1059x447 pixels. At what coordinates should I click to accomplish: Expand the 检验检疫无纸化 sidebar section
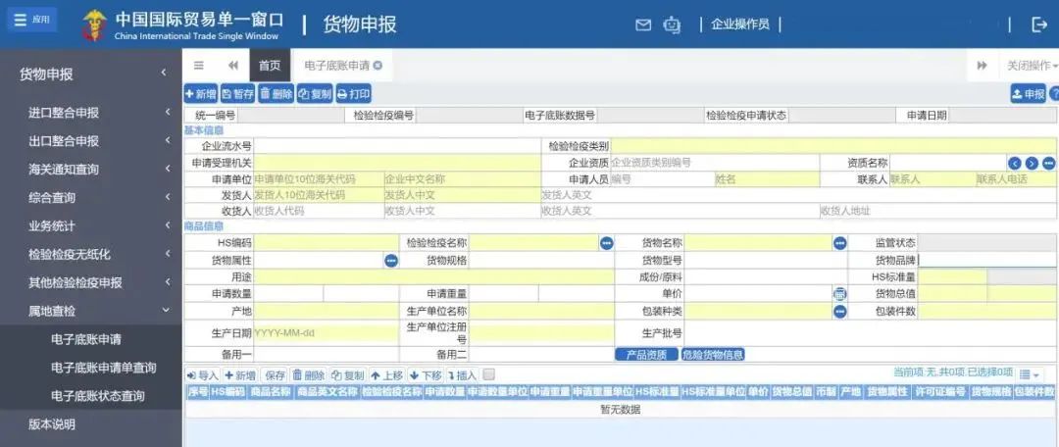[91, 255]
